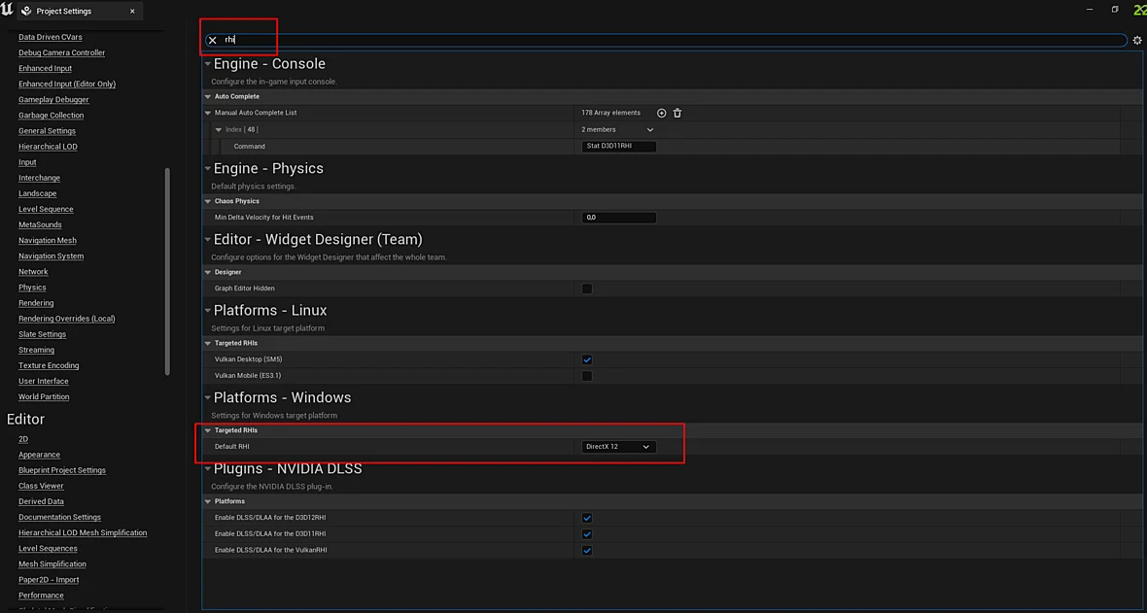
Task: Collapse the Platforms - Windows section
Action: click(208, 398)
